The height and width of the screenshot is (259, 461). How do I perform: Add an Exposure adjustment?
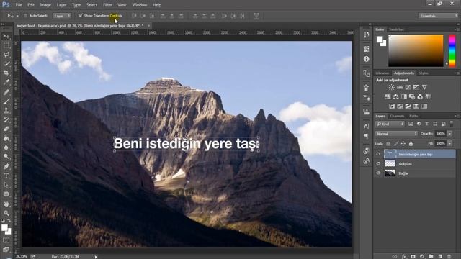click(x=416, y=87)
